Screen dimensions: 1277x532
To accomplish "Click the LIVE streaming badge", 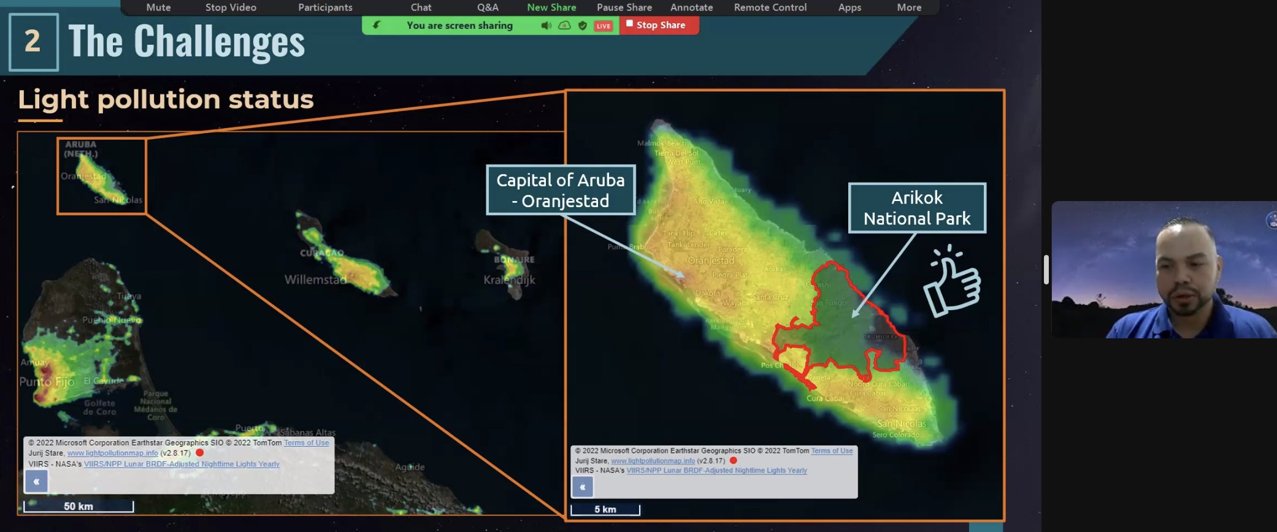I will click(604, 26).
